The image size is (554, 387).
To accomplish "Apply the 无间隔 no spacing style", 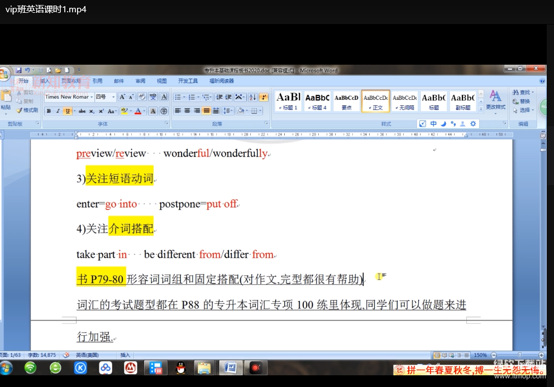I will pyautogui.click(x=404, y=101).
